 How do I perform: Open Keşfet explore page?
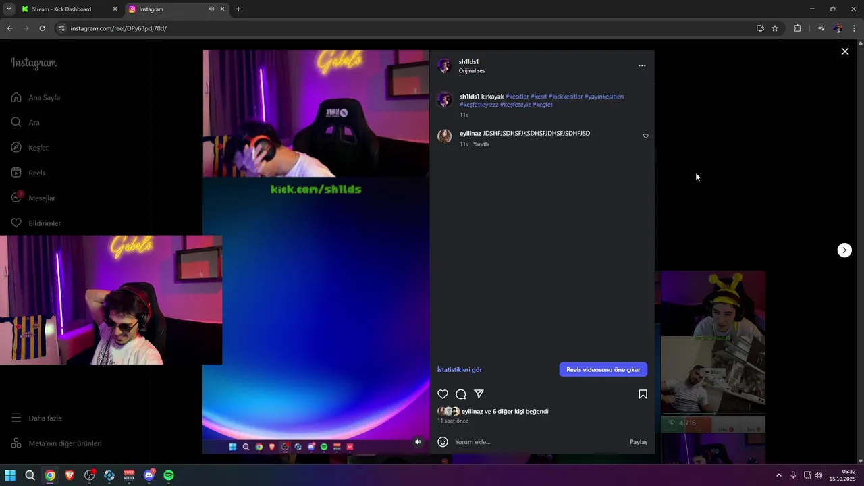(30, 148)
